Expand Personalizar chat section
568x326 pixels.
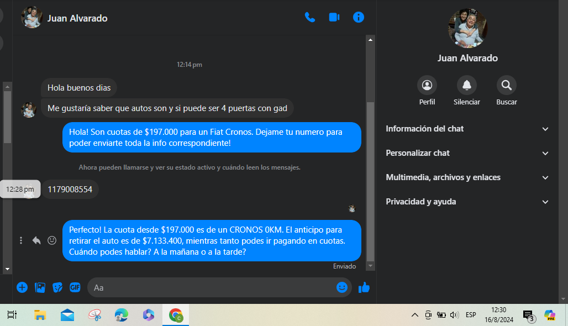pyautogui.click(x=467, y=153)
